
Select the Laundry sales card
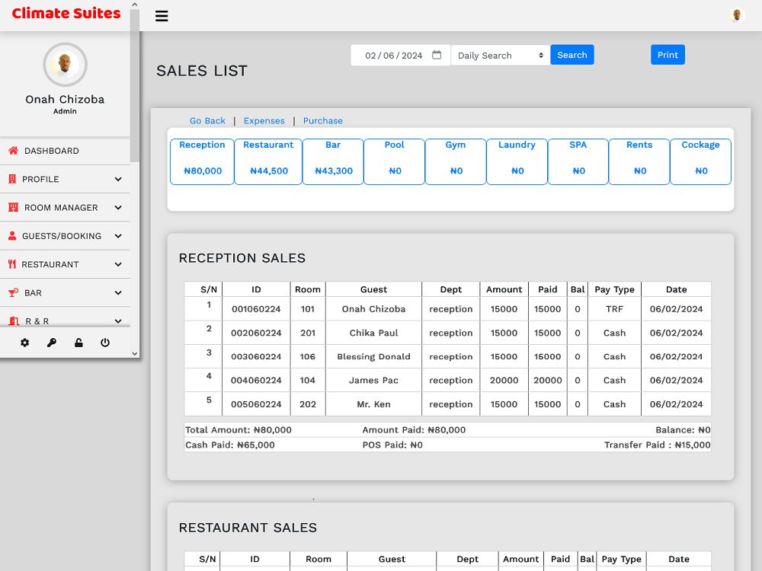point(517,161)
